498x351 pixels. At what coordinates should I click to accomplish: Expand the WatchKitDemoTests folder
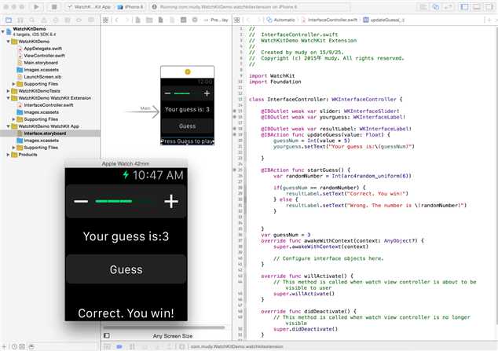(x=9, y=91)
